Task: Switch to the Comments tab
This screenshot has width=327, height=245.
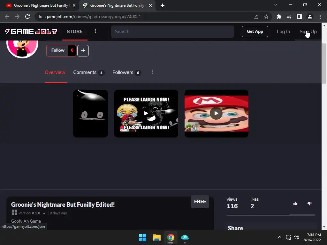Action: (89, 72)
